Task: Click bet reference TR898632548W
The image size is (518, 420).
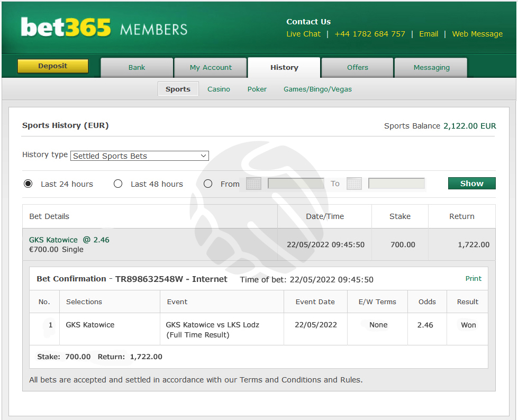Action: click(149, 279)
